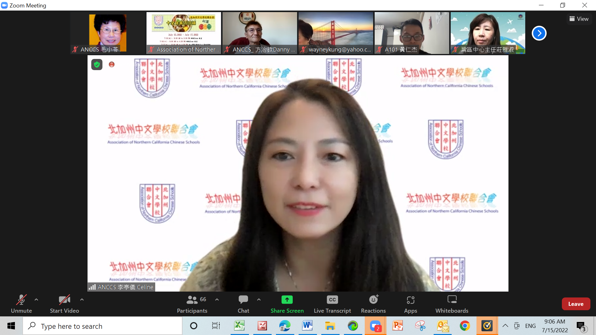Open the Windows Start menu
Viewport: 596px width, 335px height.
coord(11,326)
